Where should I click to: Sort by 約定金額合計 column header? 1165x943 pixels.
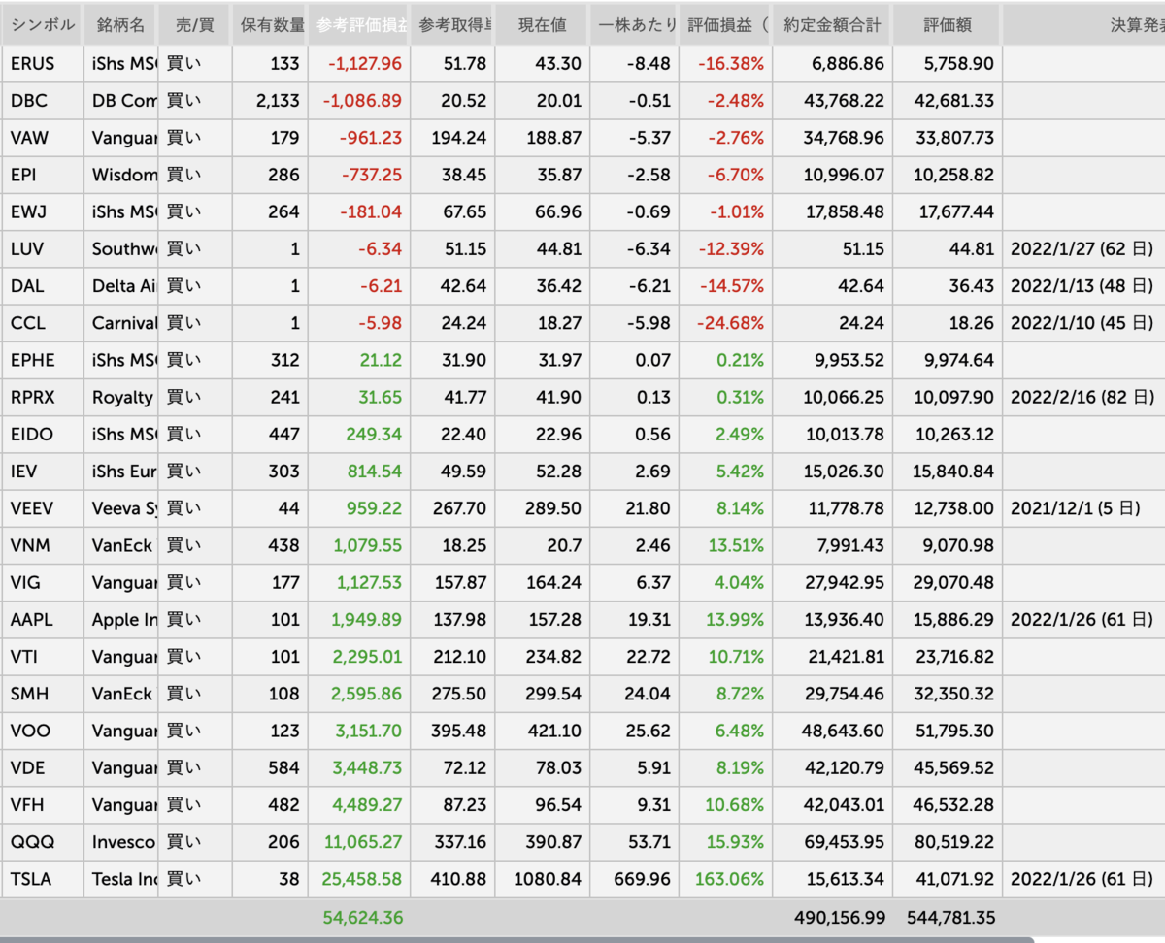click(x=832, y=25)
